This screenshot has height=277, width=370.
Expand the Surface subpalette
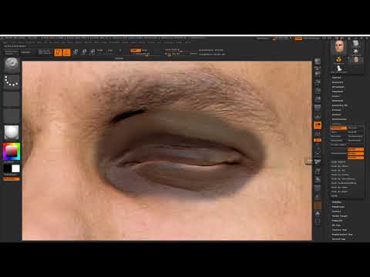(337, 115)
